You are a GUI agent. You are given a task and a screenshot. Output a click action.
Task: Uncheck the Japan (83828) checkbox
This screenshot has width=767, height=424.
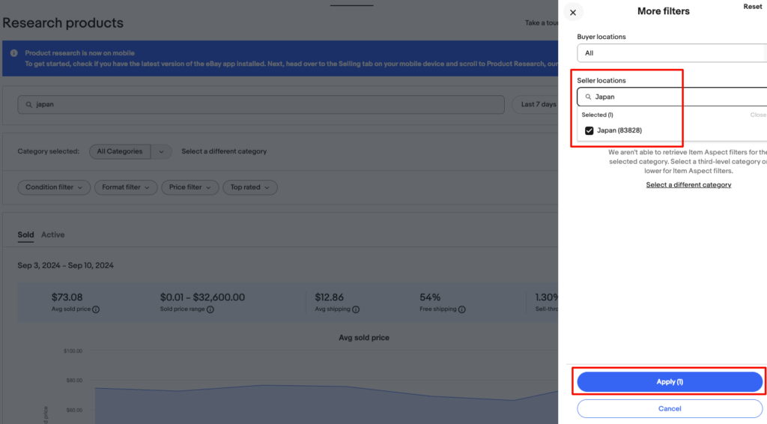[589, 130]
